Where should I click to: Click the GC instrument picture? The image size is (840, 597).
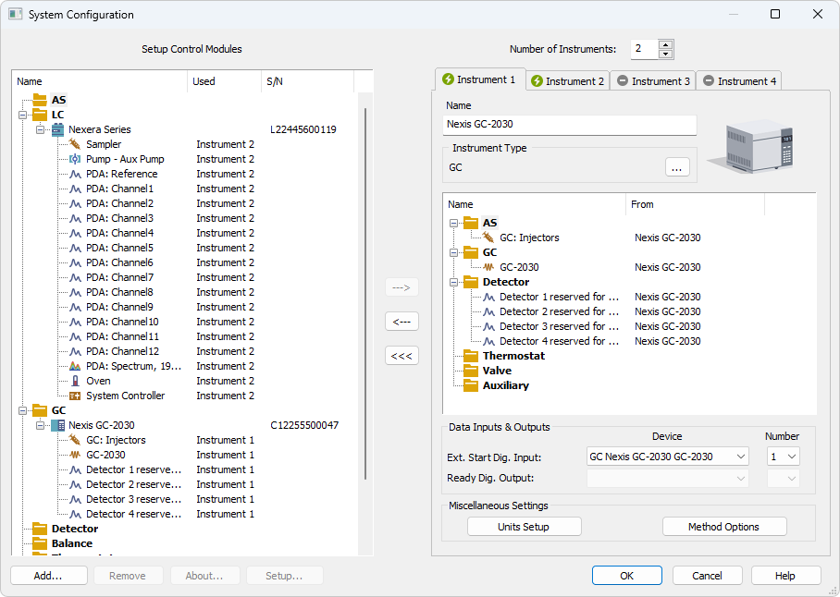[751, 146]
